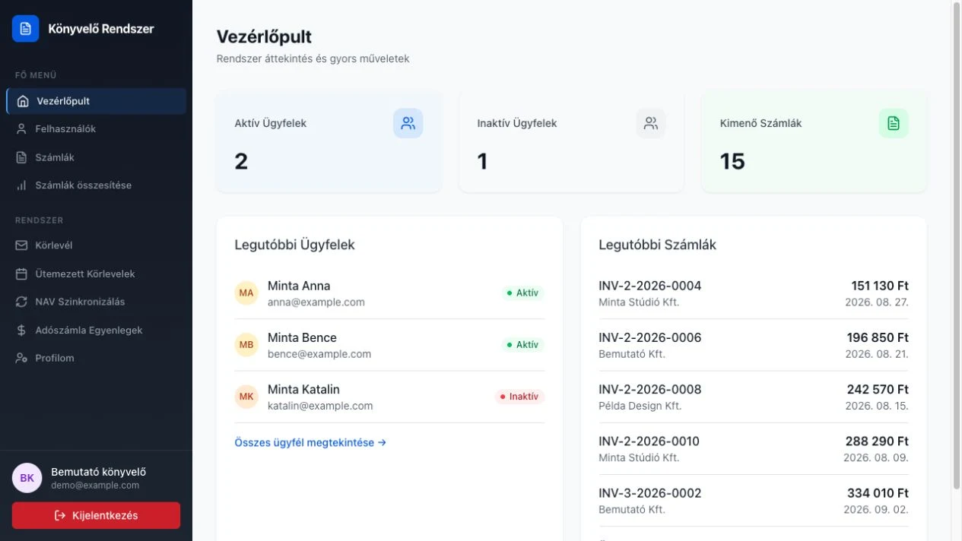The height and width of the screenshot is (541, 962).
Task: Open Profilom in sidebar
Action: [96, 358]
